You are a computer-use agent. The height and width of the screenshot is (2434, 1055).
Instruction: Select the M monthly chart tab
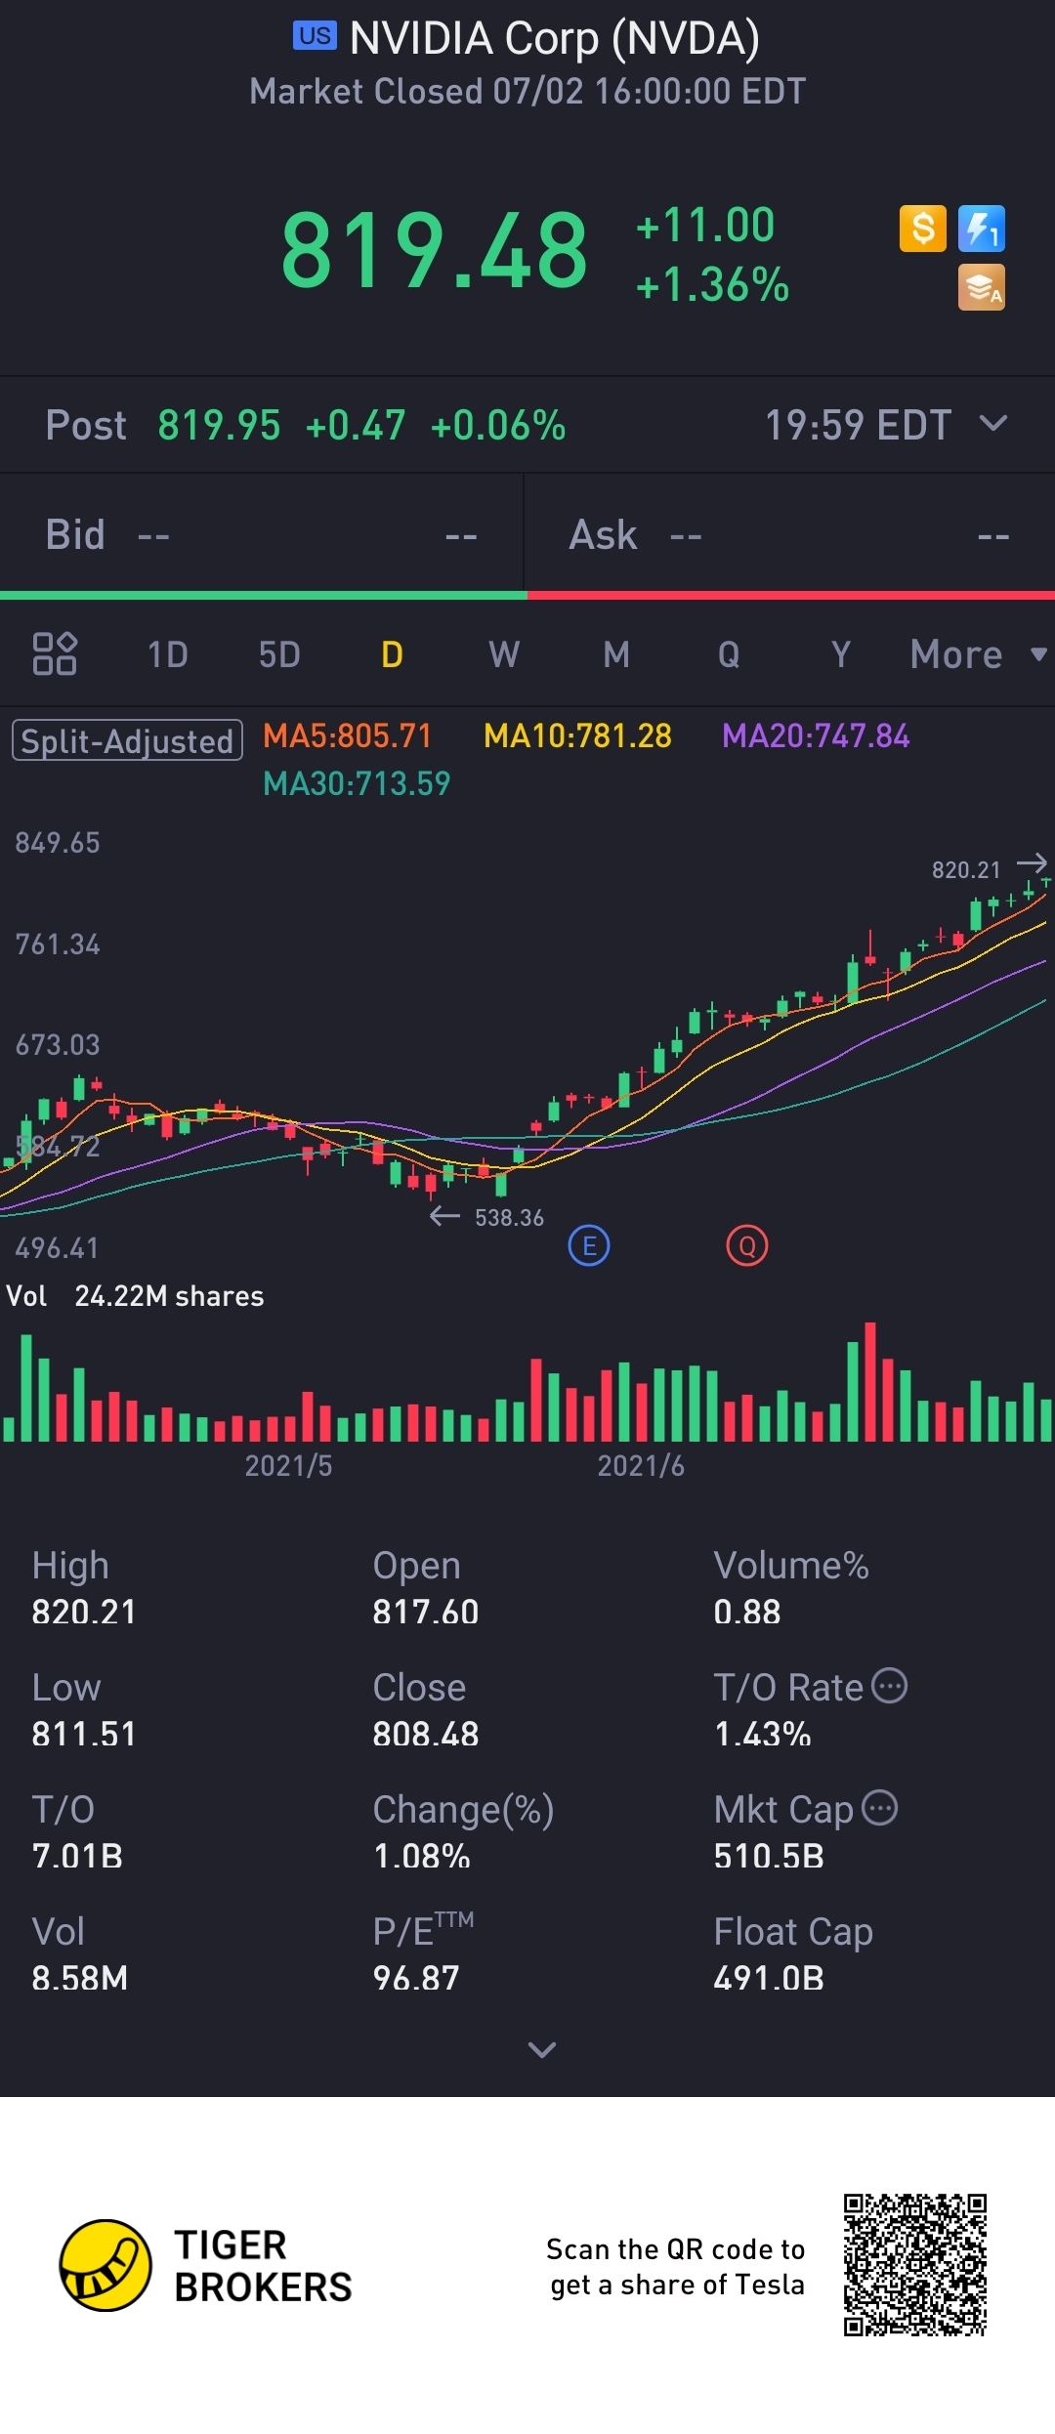[x=616, y=654]
